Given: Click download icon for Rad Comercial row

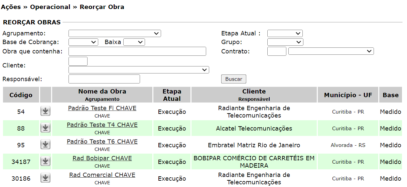Looking at the screenshot, I should [x=45, y=178].
